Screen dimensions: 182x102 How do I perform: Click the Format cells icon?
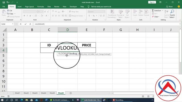(x=146, y=12)
